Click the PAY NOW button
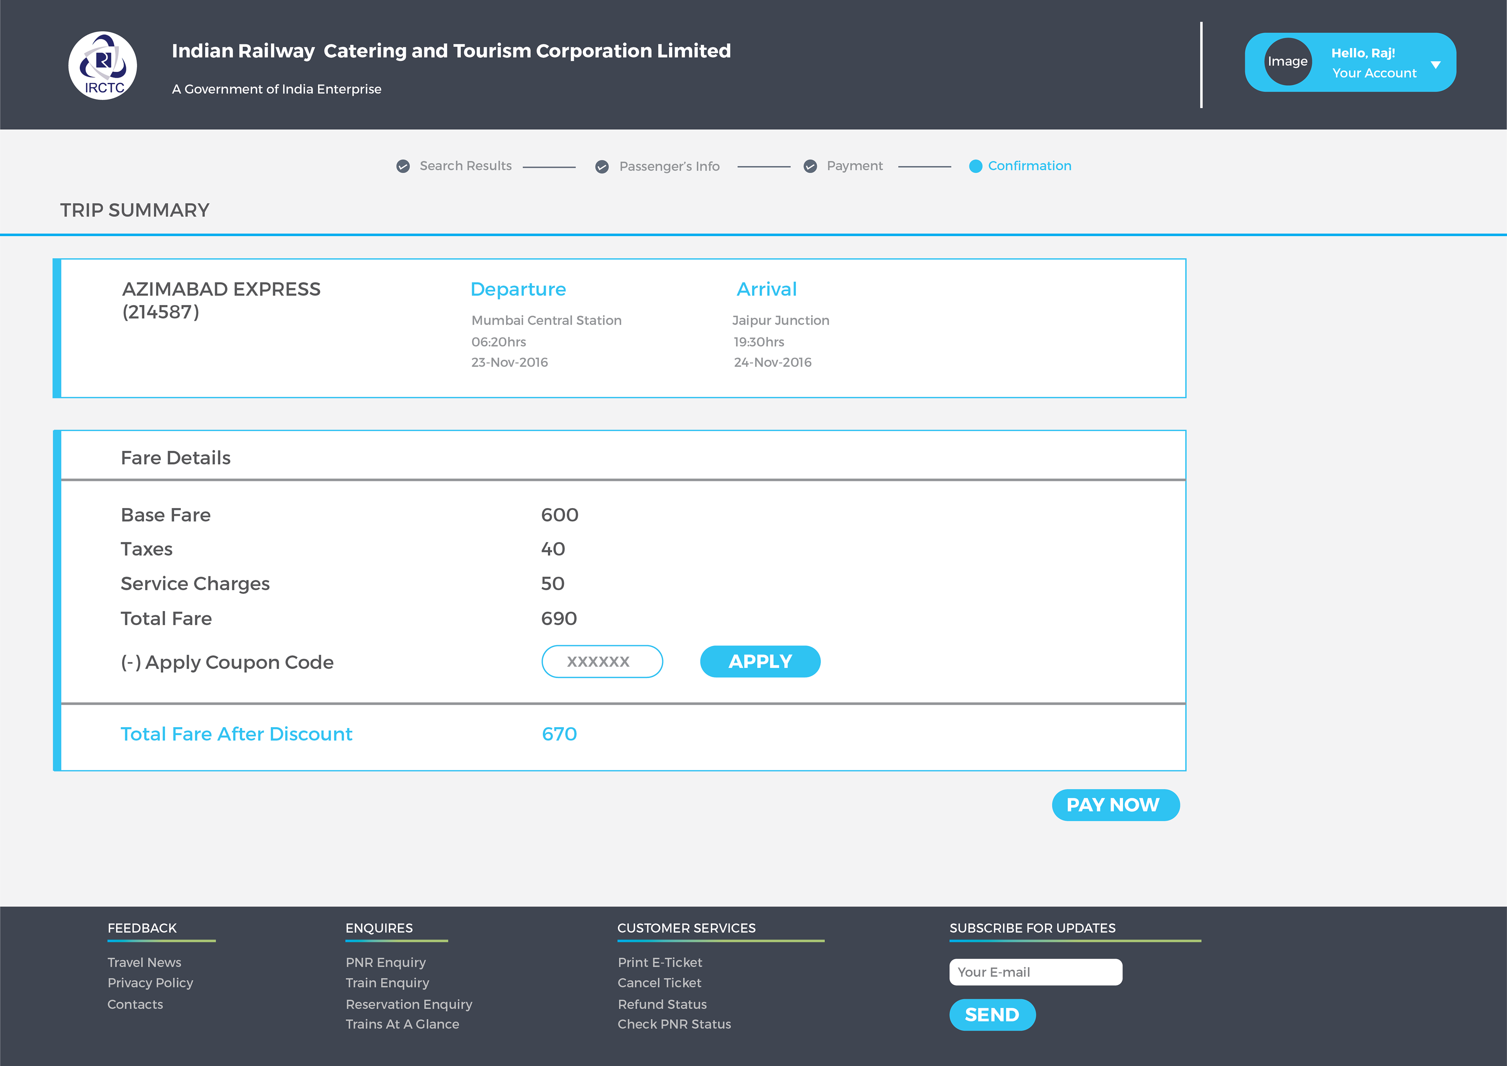 [x=1115, y=805]
